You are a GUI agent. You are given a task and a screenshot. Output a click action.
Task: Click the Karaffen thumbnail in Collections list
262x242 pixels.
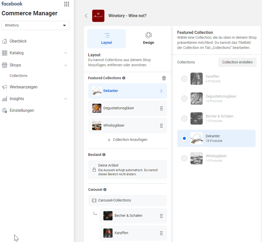tap(197, 79)
